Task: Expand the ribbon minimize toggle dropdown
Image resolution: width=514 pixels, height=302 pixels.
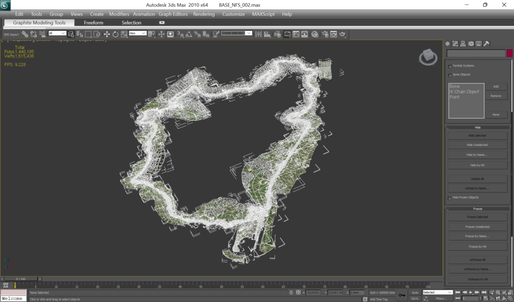Action: pyautogui.click(x=162, y=23)
